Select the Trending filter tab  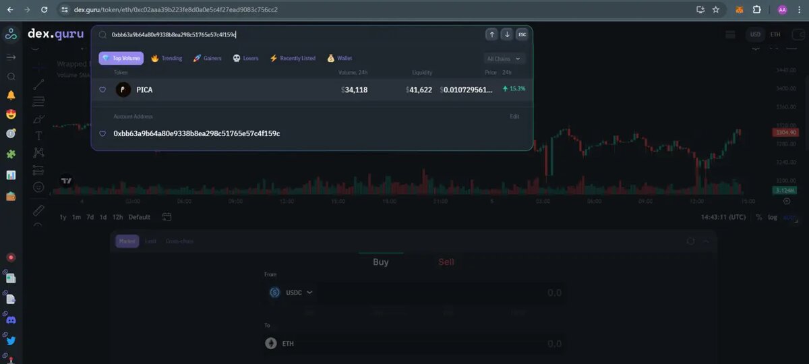[167, 59]
